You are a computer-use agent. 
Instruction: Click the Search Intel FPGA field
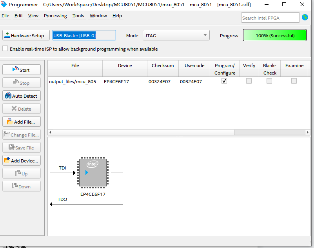(270, 18)
